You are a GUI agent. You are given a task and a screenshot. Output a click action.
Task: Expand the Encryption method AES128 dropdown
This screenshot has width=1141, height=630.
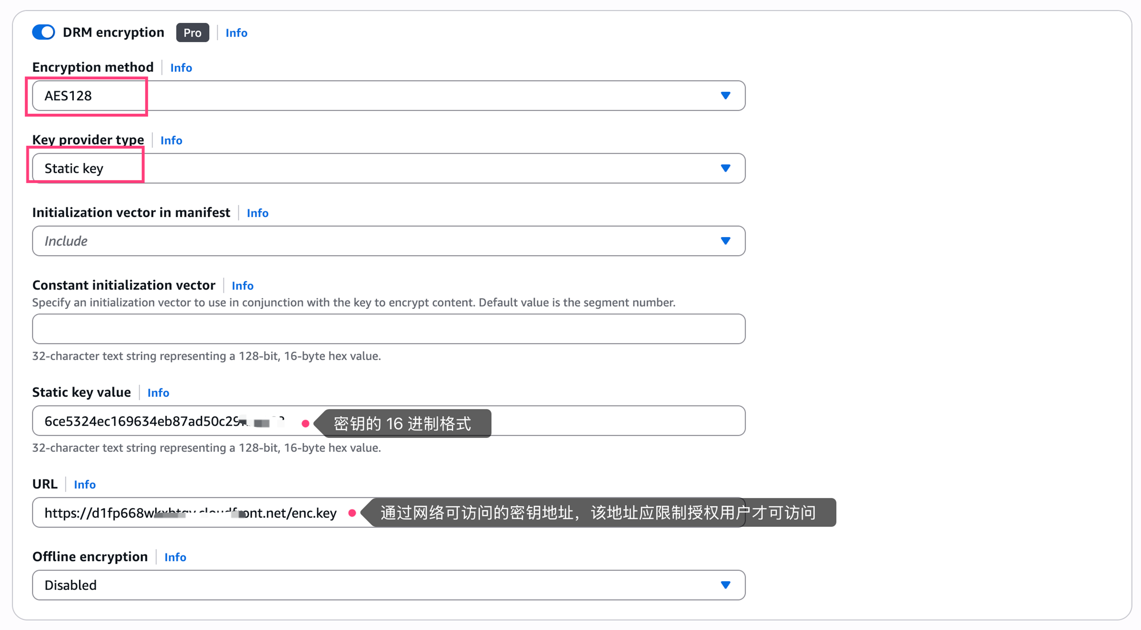point(388,96)
